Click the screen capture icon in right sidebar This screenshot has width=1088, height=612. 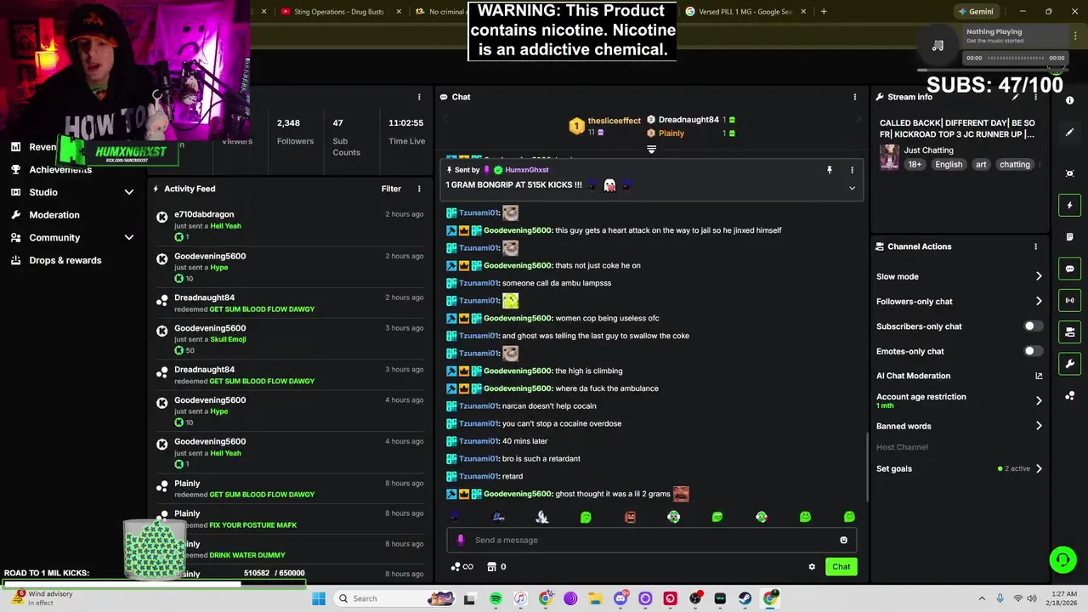(x=1069, y=173)
